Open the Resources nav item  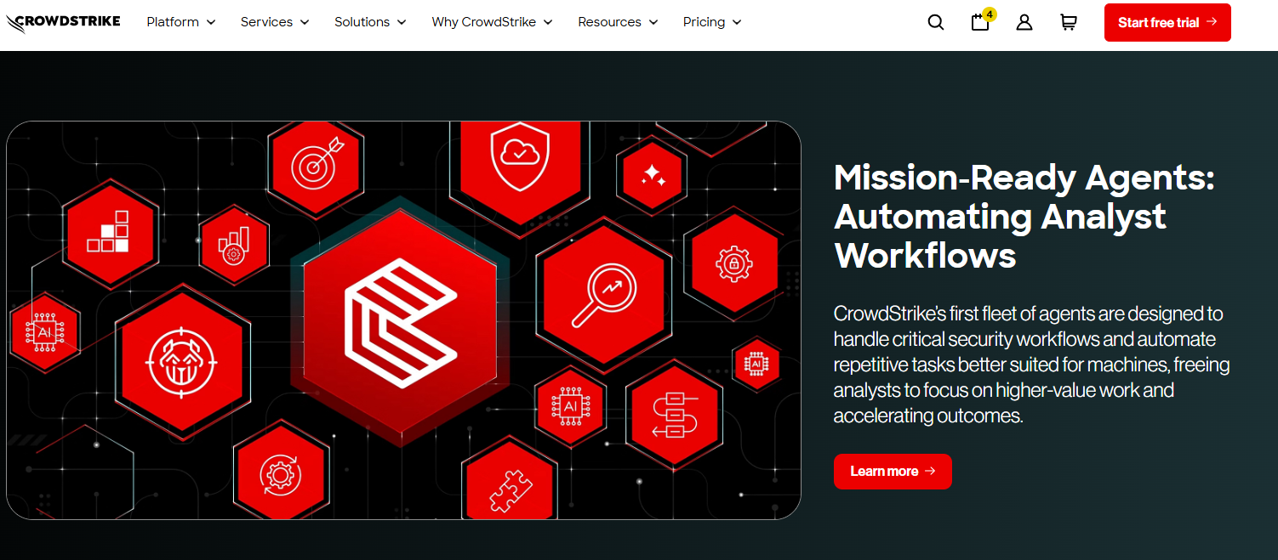coord(609,22)
